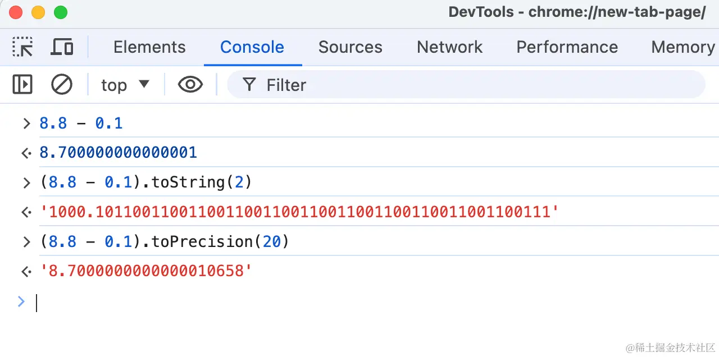This screenshot has height=357, width=719.
Task: Open the top execution context dropdown
Action: [x=125, y=85]
